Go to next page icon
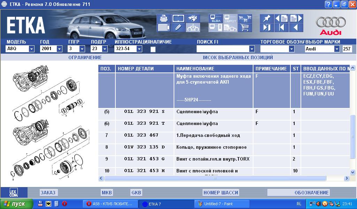 [x=296, y=18]
